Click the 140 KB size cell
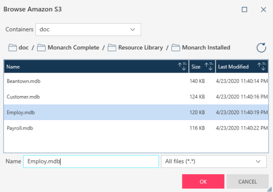Image resolution: width=273 pixels, height=192 pixels. tap(197, 81)
